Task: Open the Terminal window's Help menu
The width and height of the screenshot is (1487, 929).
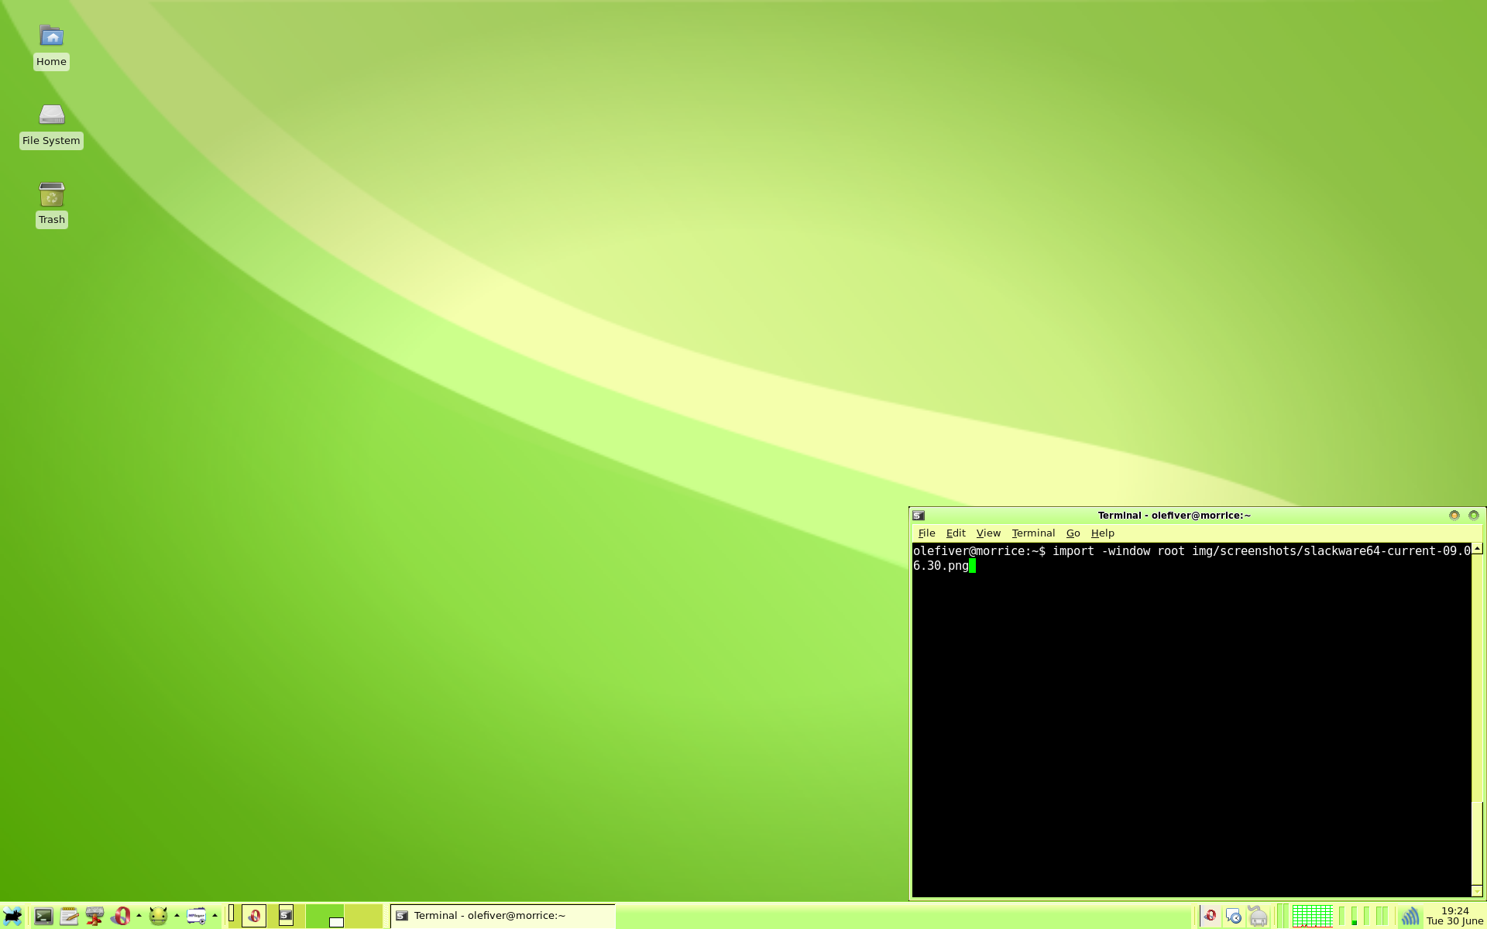Action: click(x=1102, y=533)
